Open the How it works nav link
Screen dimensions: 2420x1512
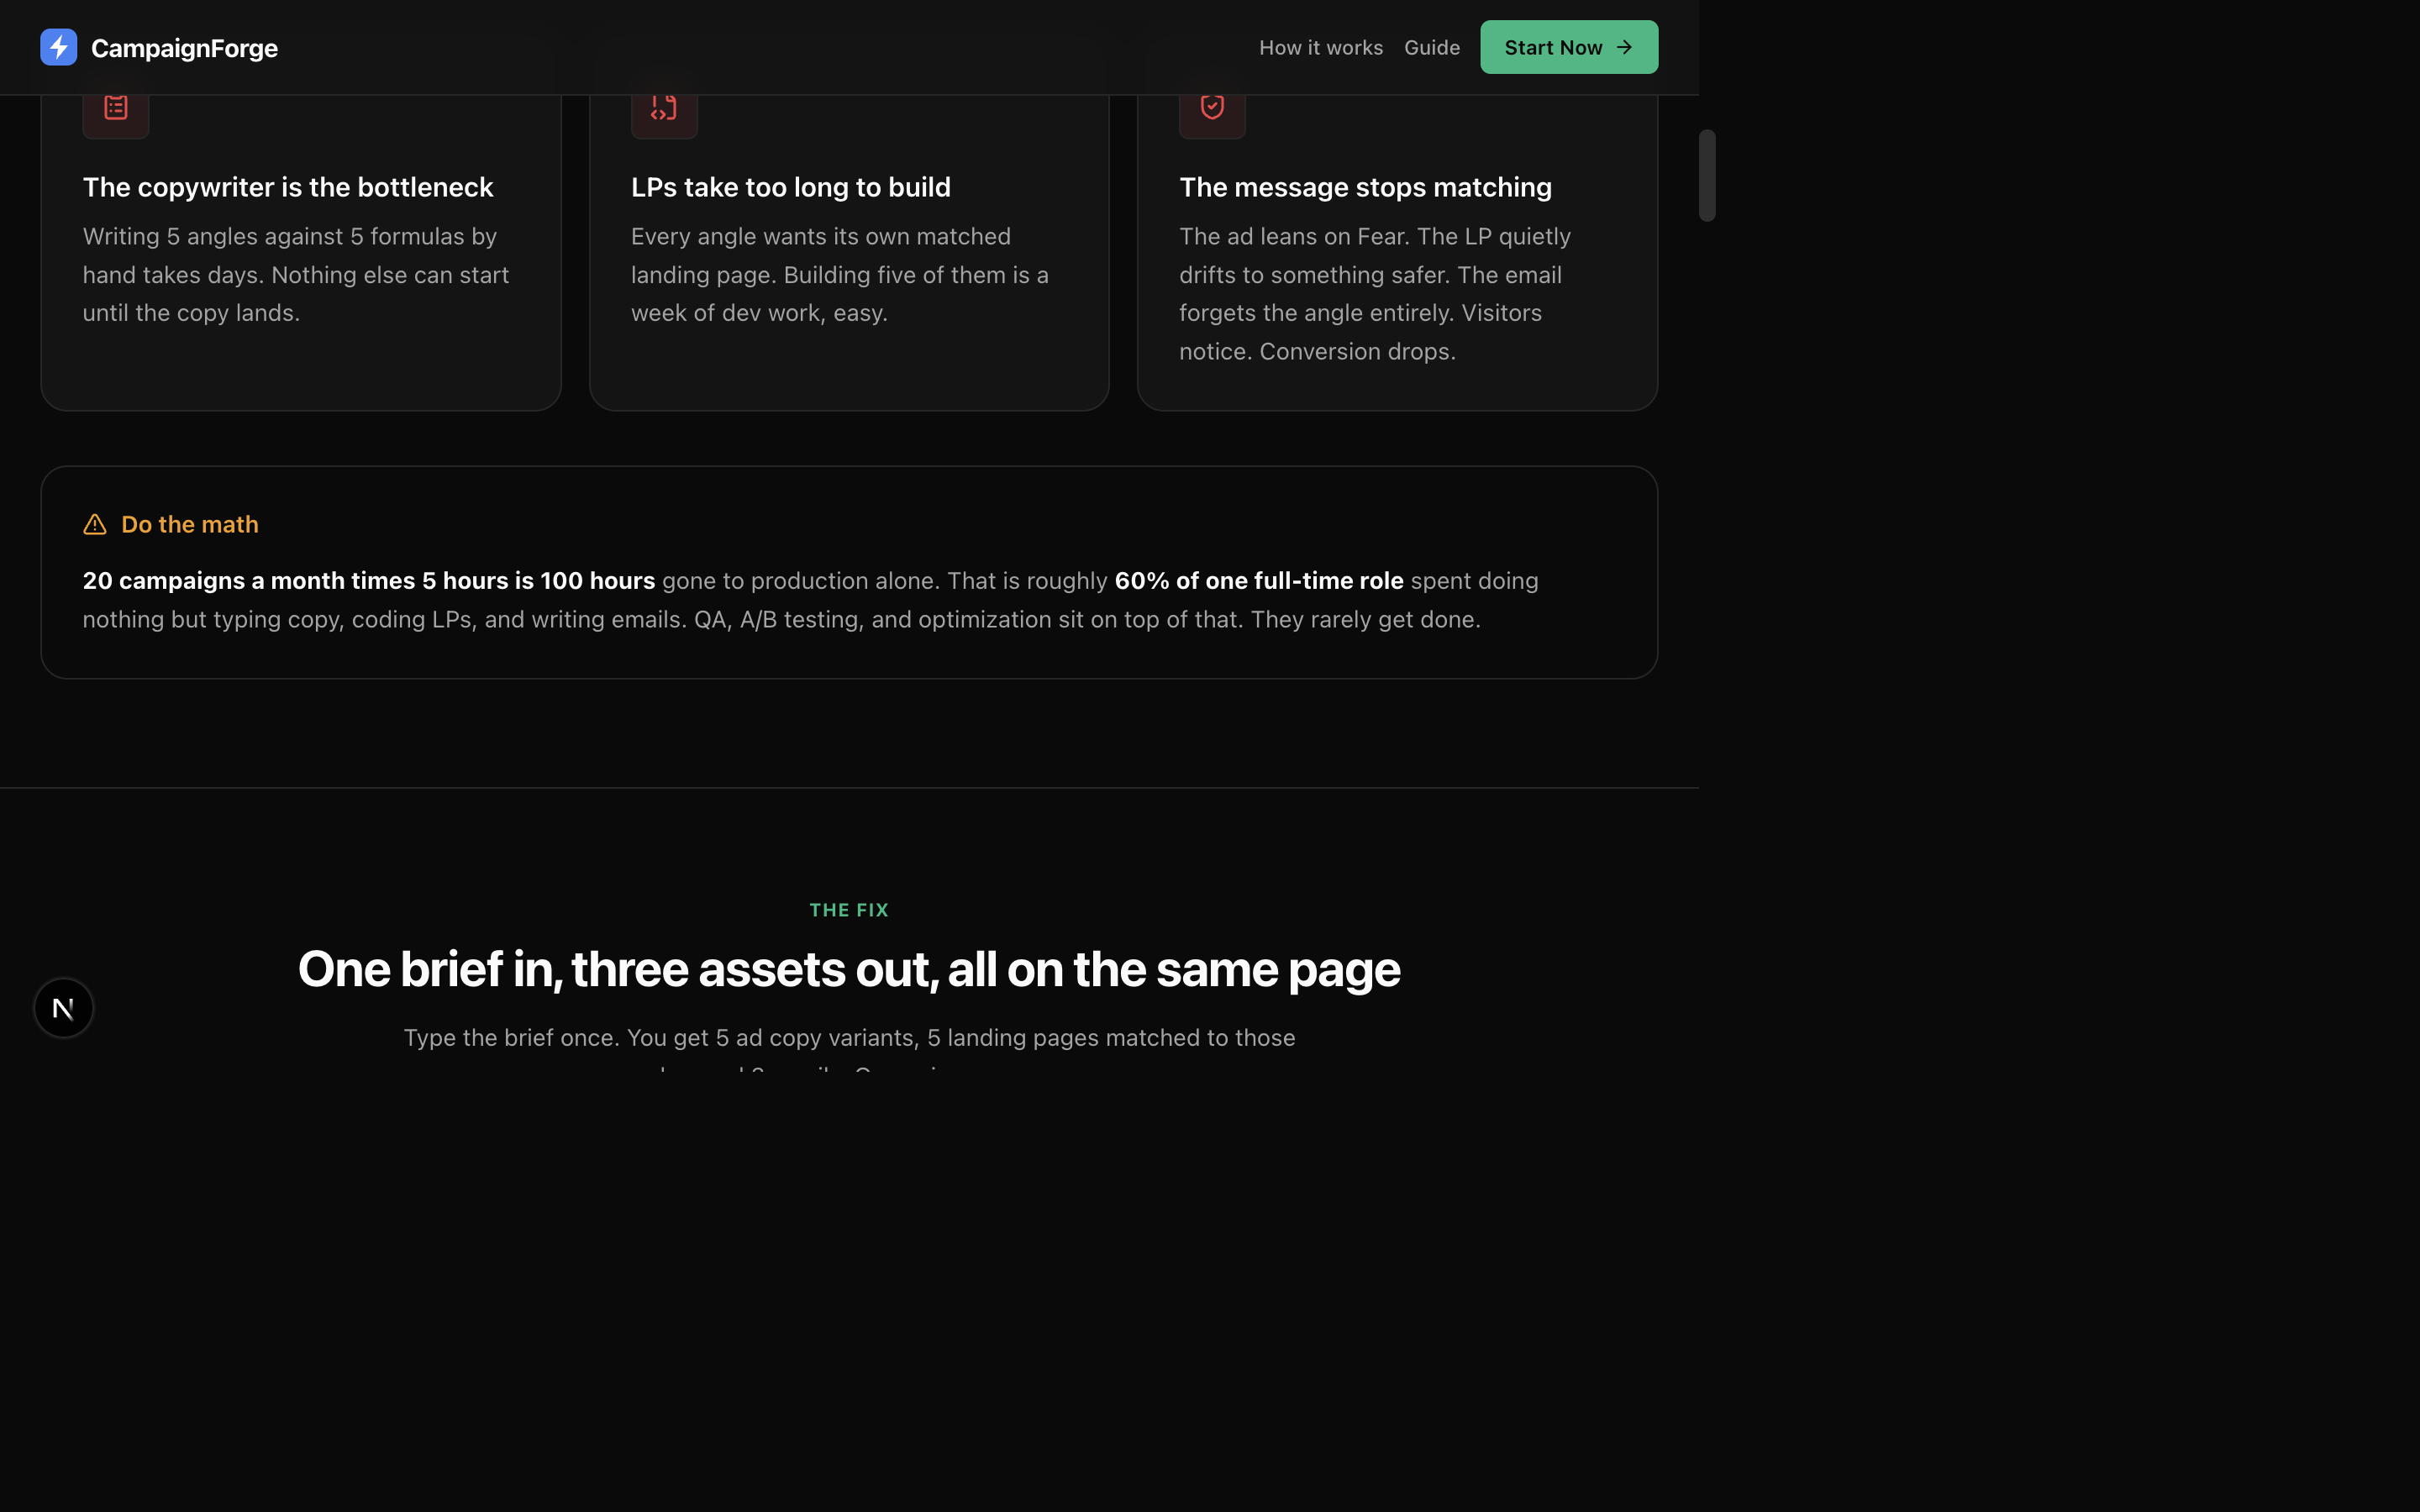pos(1320,47)
